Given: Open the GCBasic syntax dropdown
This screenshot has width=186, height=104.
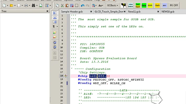Looking at the screenshot, I should pos(112,5).
